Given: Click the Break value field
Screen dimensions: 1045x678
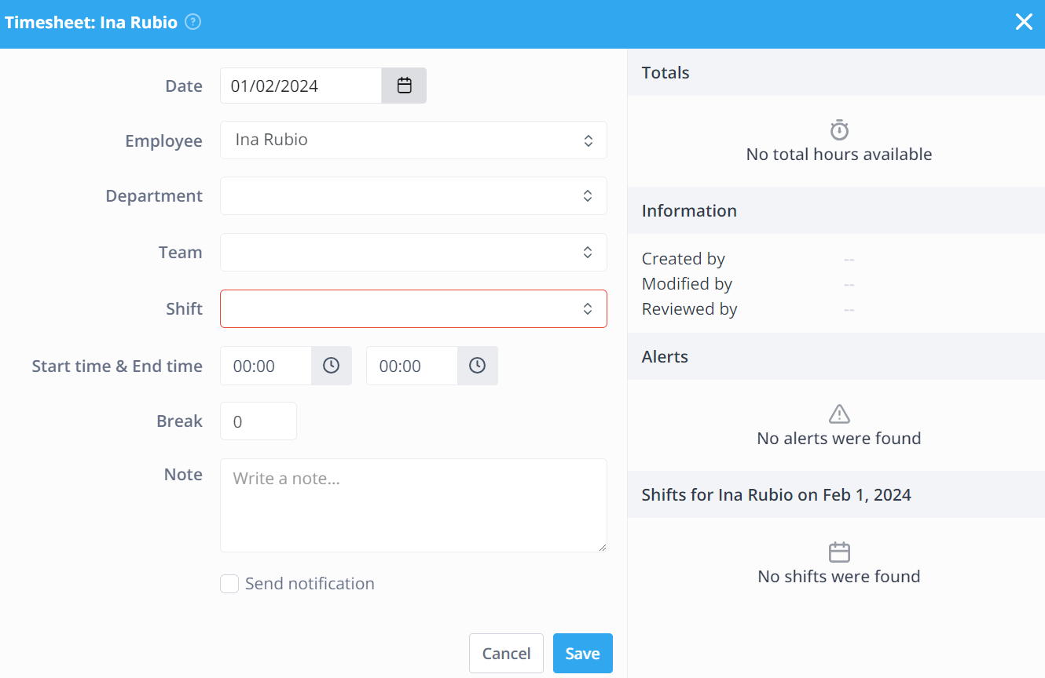Looking at the screenshot, I should (x=258, y=421).
